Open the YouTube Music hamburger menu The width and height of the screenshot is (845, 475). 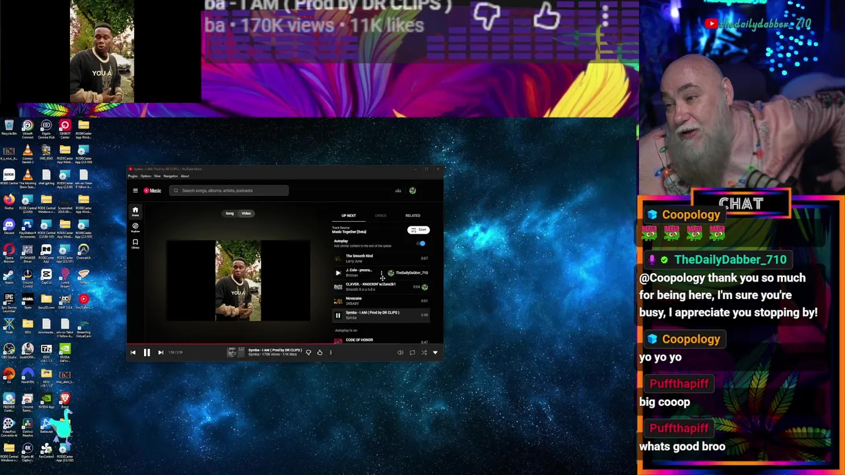pyautogui.click(x=135, y=191)
